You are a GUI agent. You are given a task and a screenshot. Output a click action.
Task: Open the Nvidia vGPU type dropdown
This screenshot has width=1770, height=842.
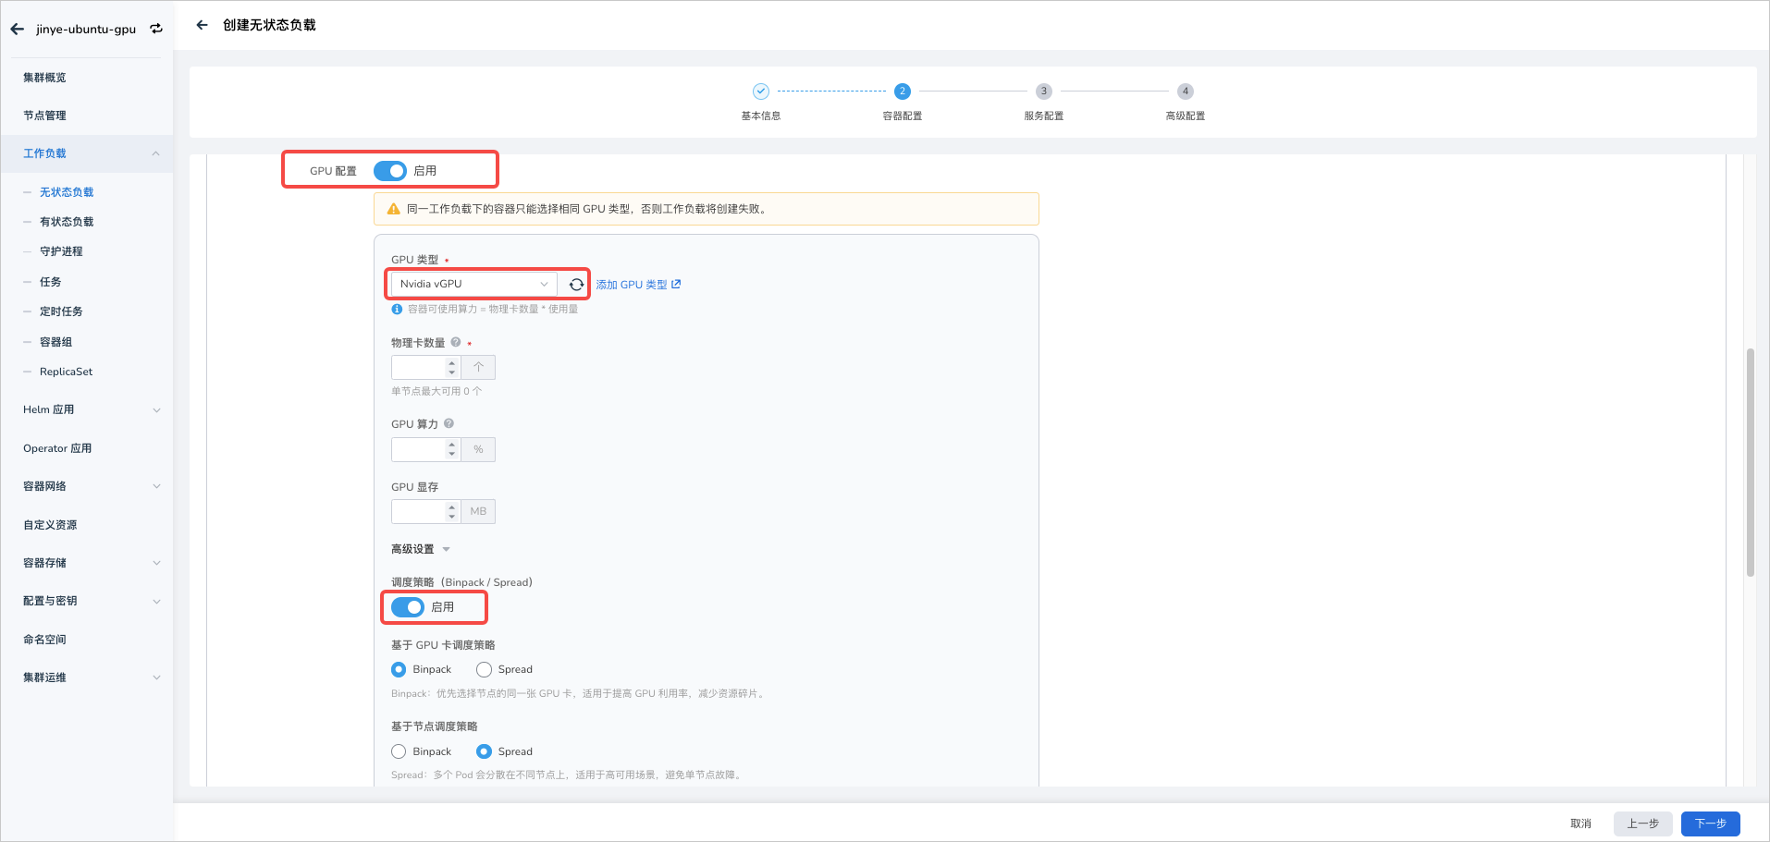(473, 284)
